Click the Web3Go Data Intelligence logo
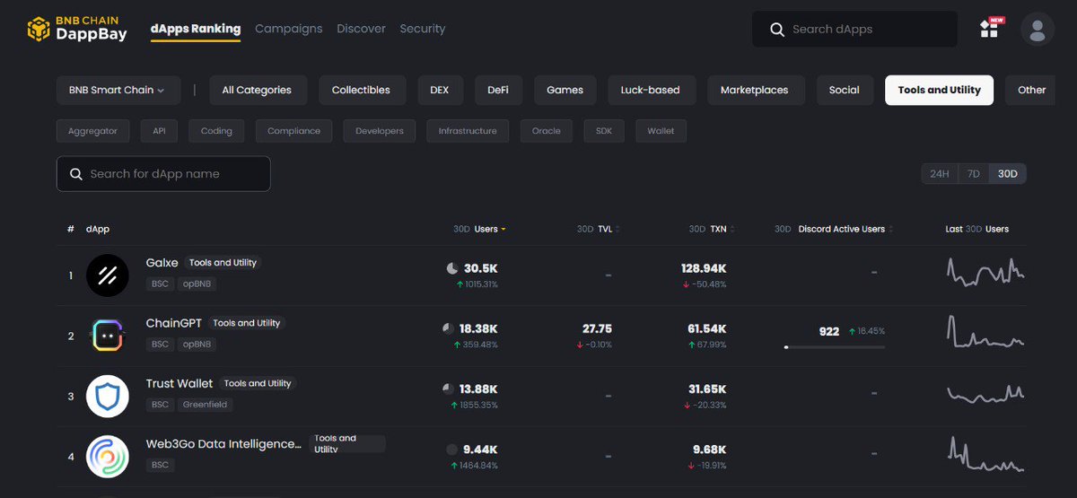1077x498 pixels. [108, 456]
